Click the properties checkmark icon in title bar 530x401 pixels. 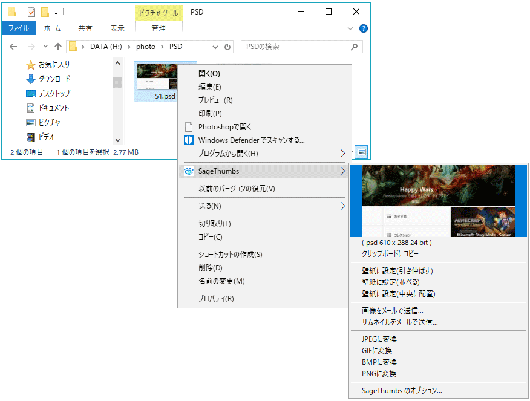tap(31, 12)
